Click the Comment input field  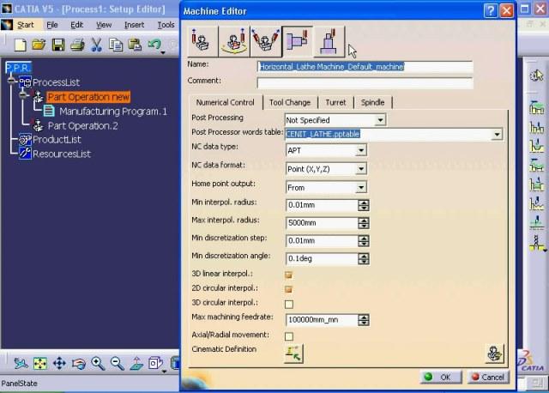click(365, 83)
